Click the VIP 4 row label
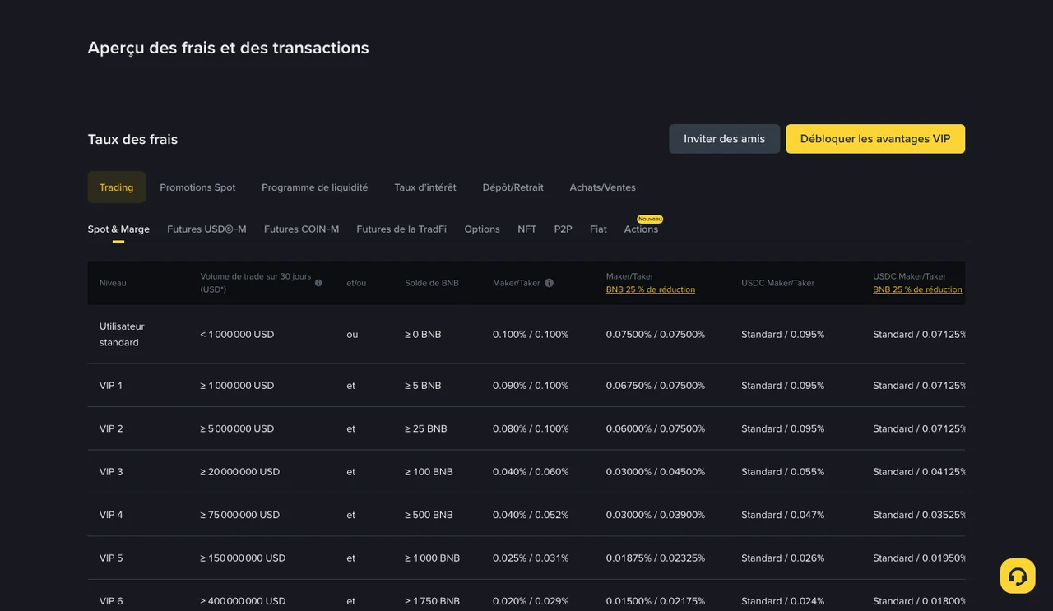1053x611 pixels. 111,515
